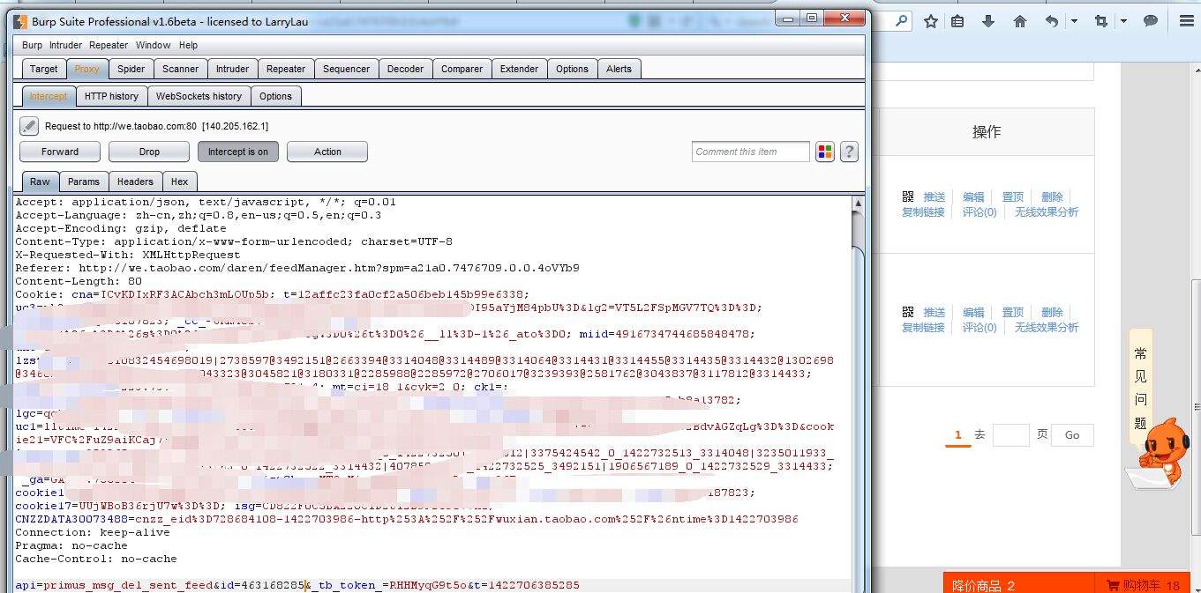This screenshot has height=593, width=1201.
Task: Select the Proxy tab
Action: (87, 69)
